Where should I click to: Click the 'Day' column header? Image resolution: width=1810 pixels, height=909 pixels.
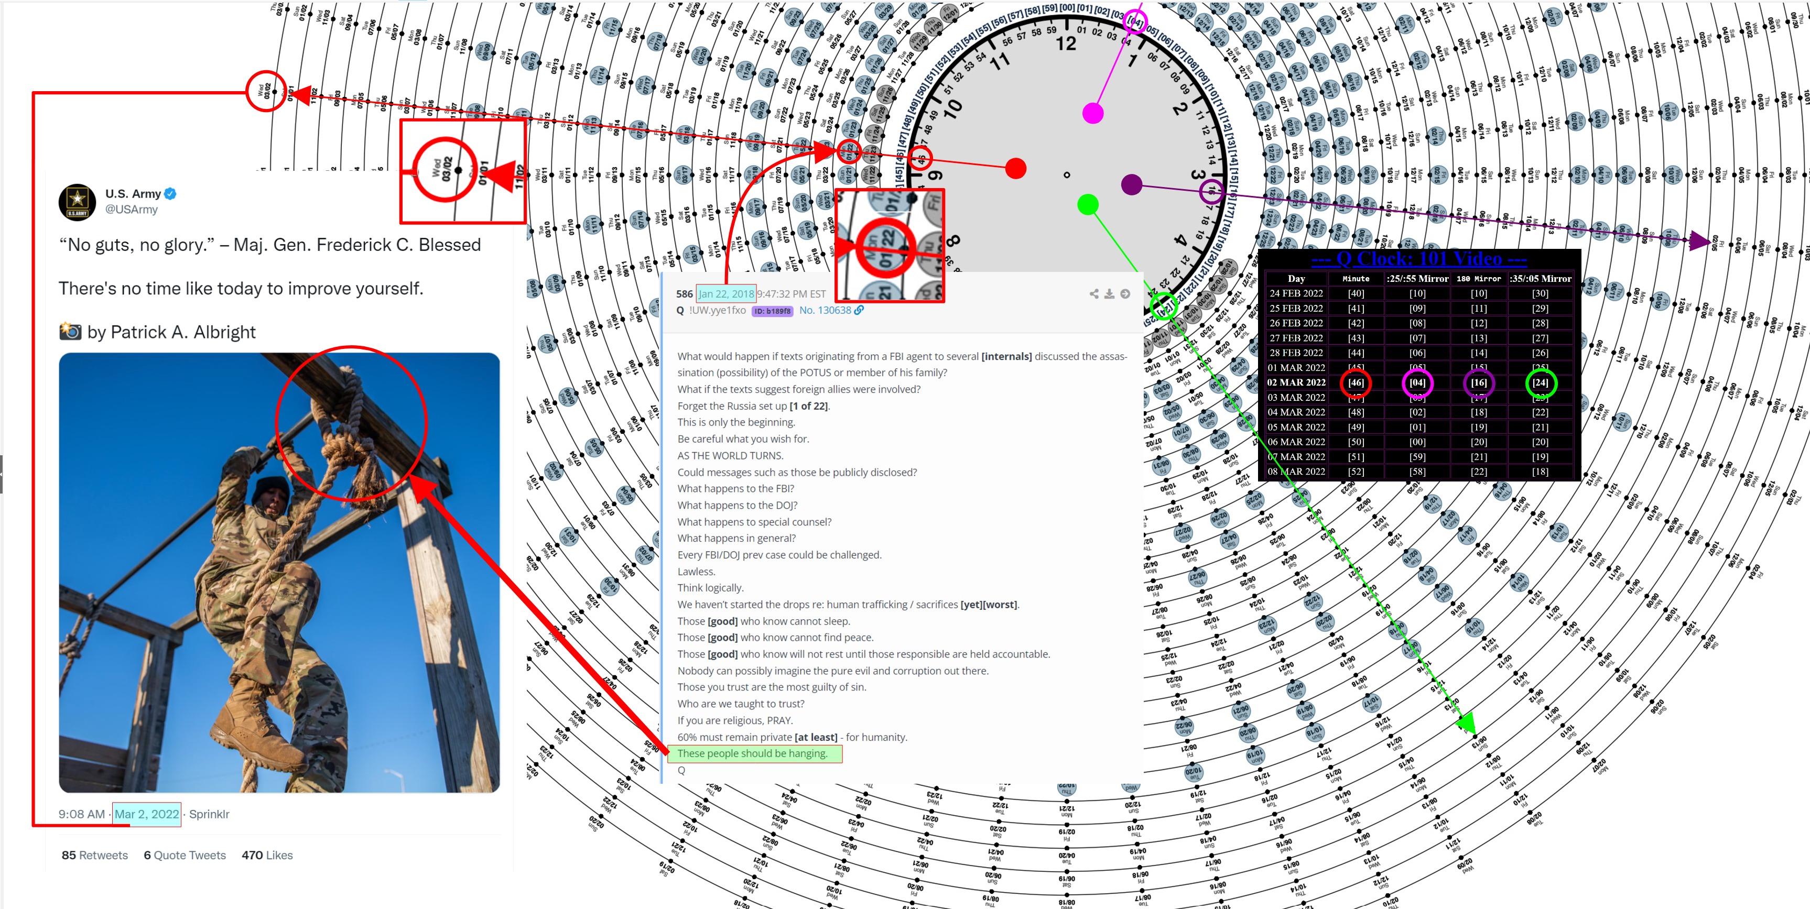coord(1296,278)
